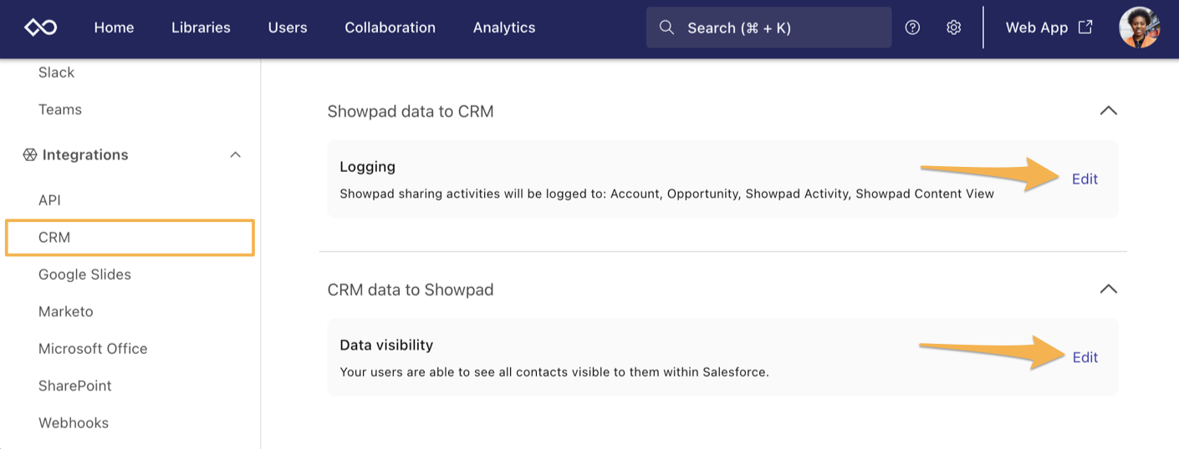Click the Web App external link icon
The width and height of the screenshot is (1179, 449).
[x=1085, y=27]
